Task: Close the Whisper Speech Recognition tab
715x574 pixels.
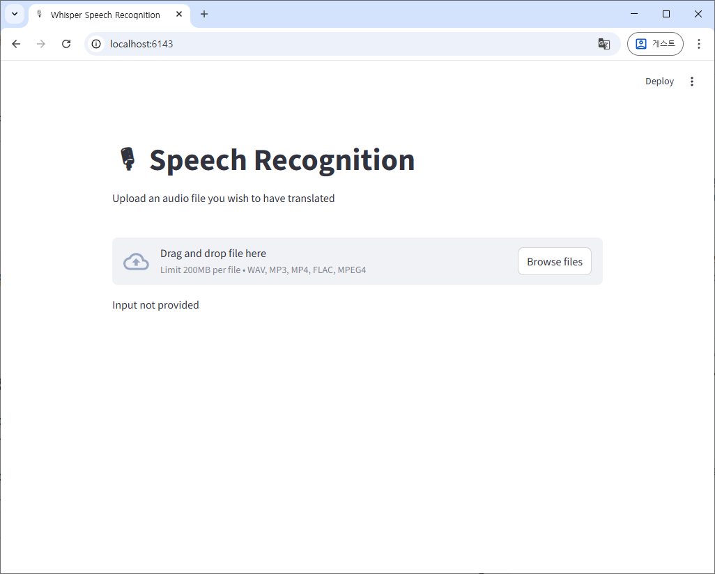Action: click(179, 14)
